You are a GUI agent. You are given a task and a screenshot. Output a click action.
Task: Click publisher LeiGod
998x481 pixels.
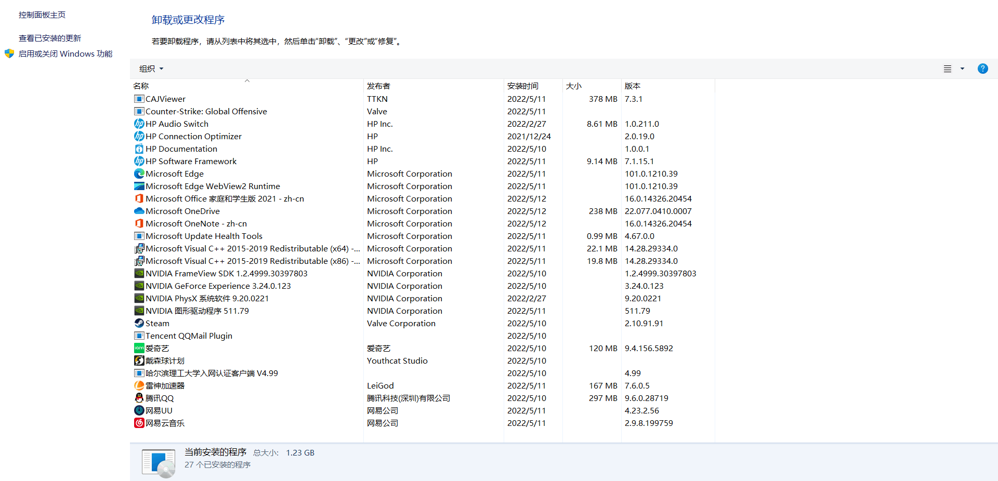pyautogui.click(x=380, y=385)
